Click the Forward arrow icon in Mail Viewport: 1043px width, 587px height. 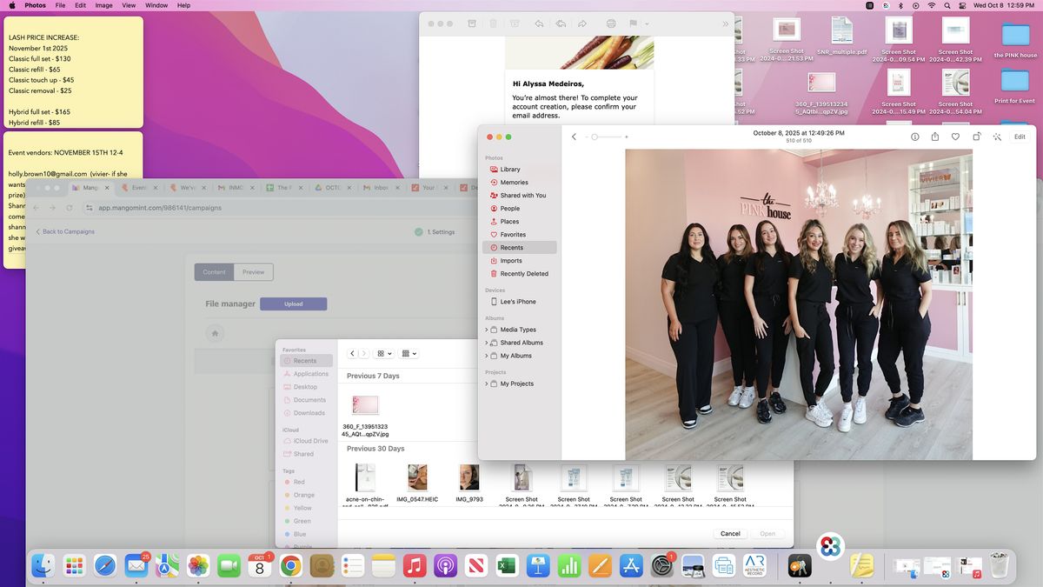582,23
